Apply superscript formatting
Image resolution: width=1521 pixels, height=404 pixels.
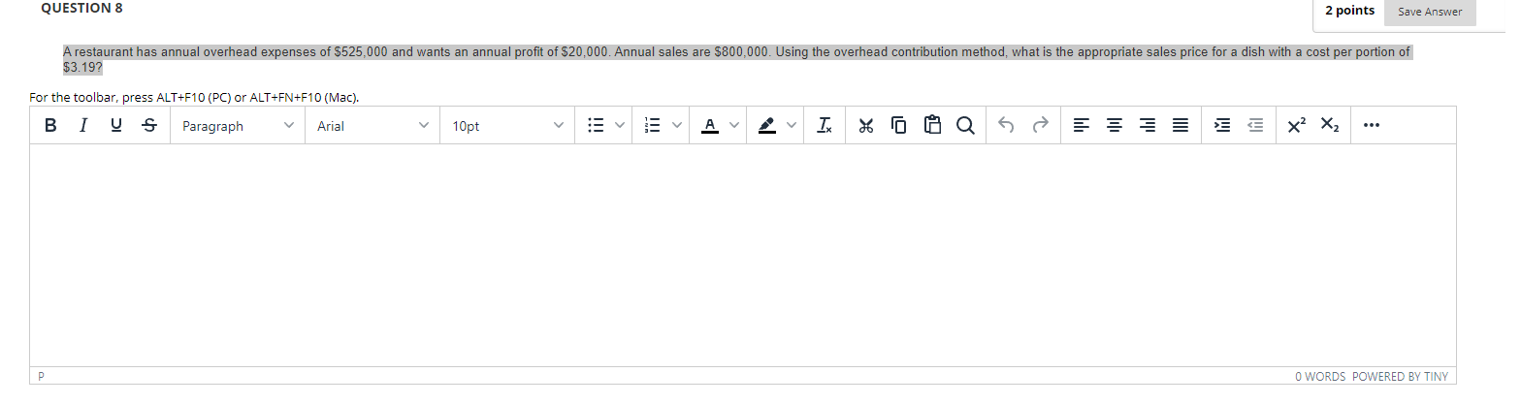point(1297,126)
